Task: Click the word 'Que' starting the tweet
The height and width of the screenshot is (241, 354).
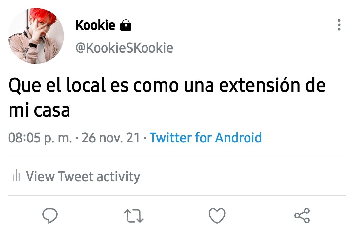Action: (x=25, y=85)
